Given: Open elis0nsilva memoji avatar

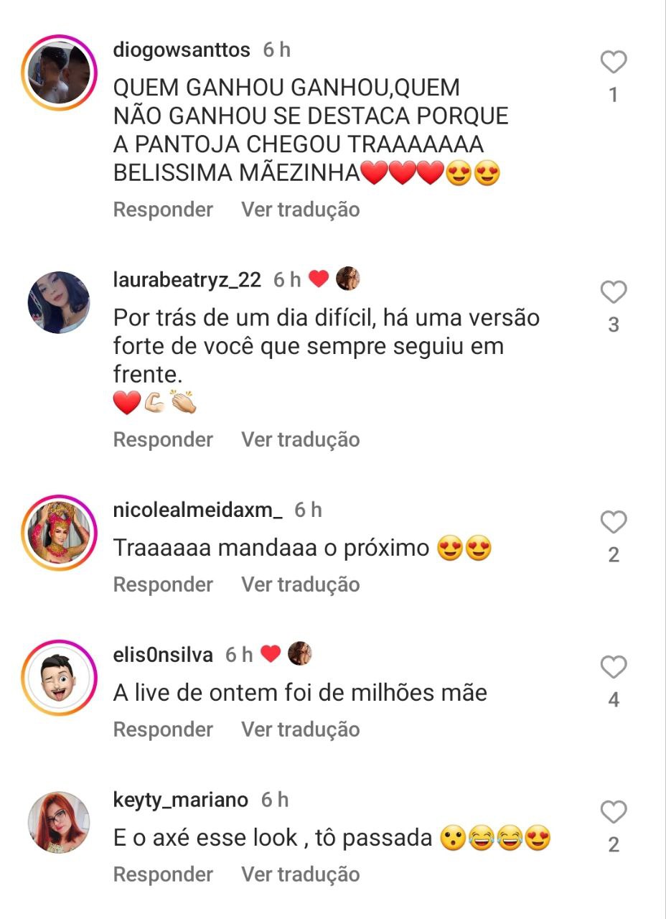Looking at the screenshot, I should pos(59,677).
